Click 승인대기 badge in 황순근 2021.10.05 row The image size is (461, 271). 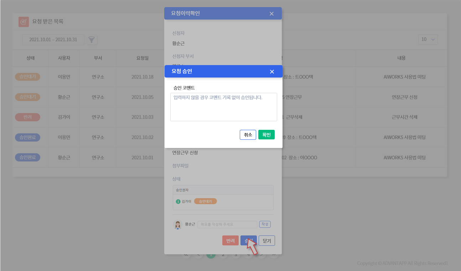[x=27, y=97]
